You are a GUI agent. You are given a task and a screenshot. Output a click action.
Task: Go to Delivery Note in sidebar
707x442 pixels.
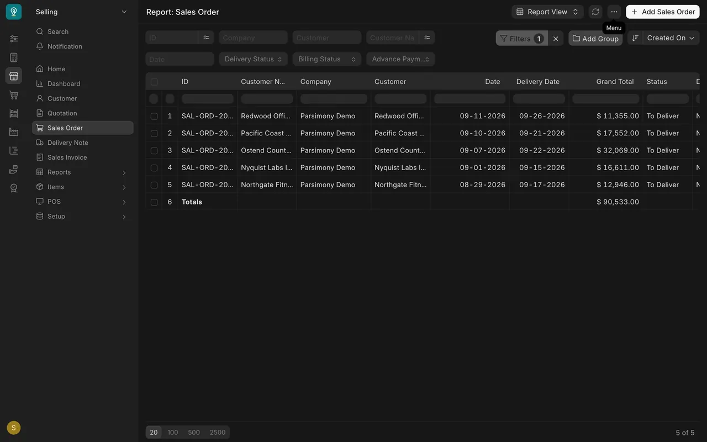coord(82,143)
